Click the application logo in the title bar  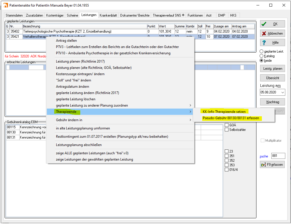[x=5, y=5]
